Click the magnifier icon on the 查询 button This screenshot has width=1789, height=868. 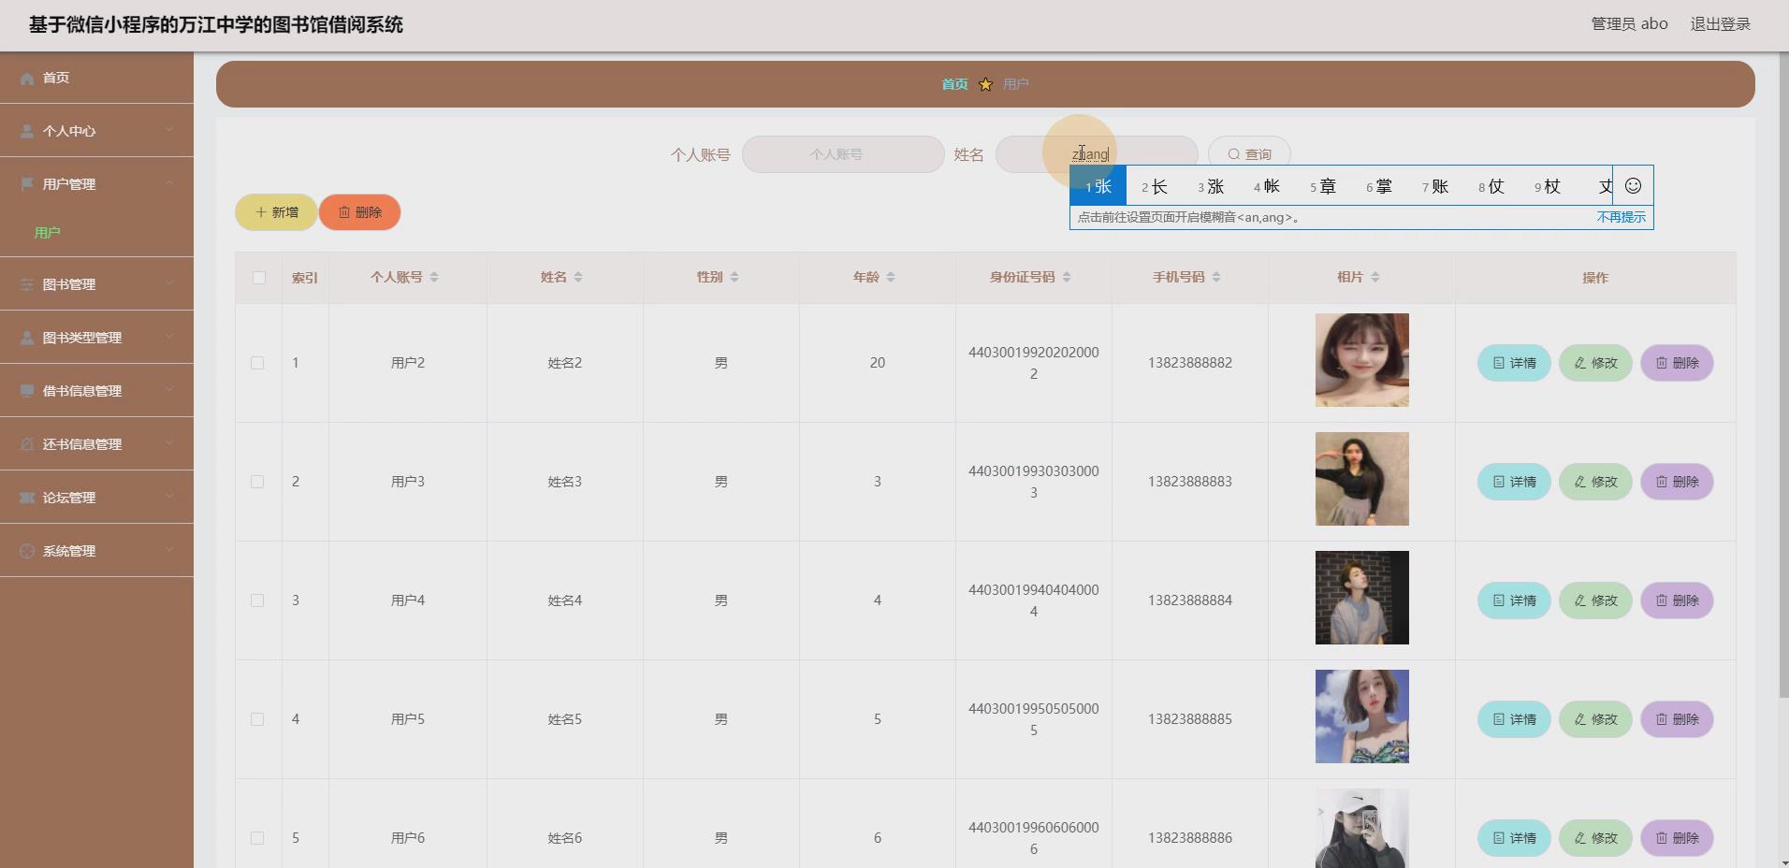[x=1234, y=154]
